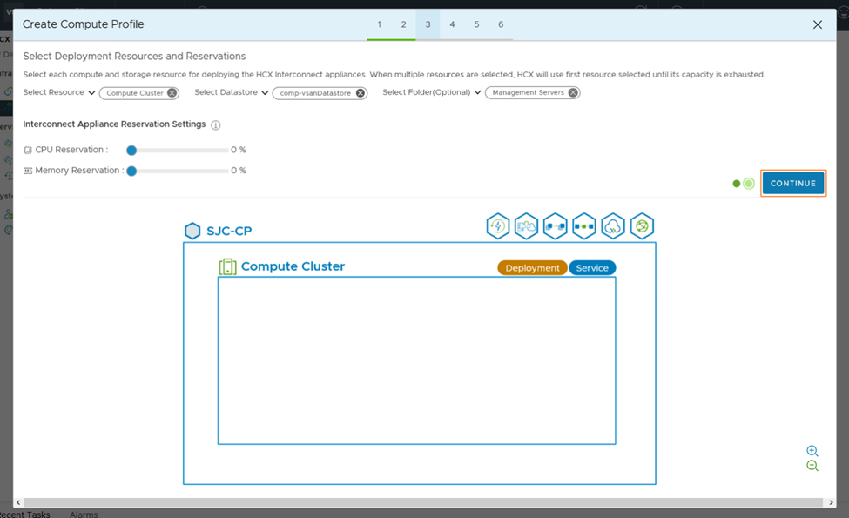Screen dimensions: 849x518
Task: Remove the comp-vsanDatastore chip
Action: (360, 93)
